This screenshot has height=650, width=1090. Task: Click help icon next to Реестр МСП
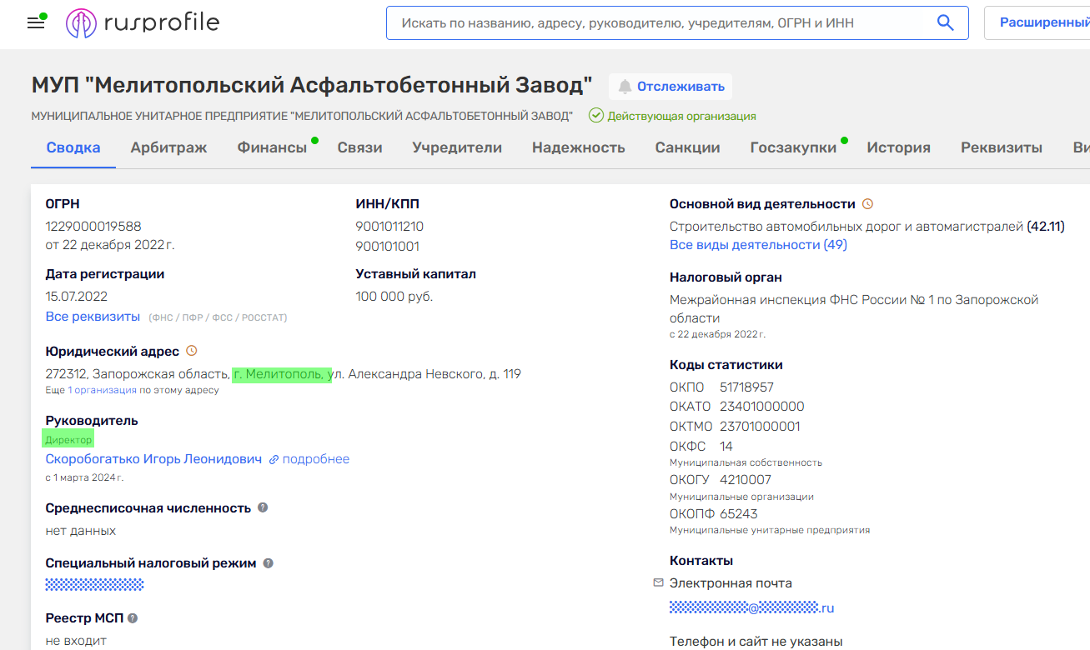133,618
